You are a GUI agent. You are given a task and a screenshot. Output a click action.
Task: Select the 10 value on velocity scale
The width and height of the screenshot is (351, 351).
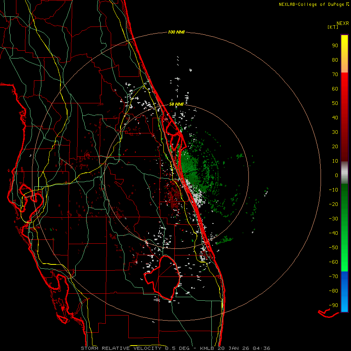335,161
